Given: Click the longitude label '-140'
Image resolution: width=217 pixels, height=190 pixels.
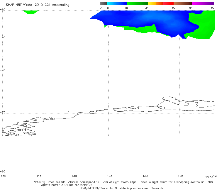Looking at the screenshot, I should tap(73, 176).
